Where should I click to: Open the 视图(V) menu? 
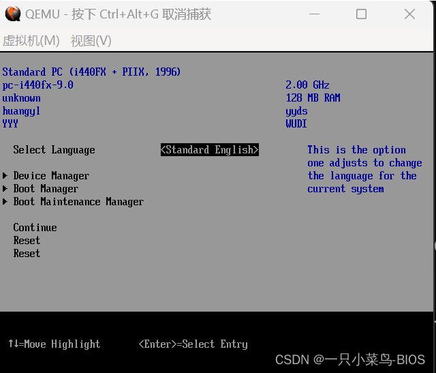(91, 41)
